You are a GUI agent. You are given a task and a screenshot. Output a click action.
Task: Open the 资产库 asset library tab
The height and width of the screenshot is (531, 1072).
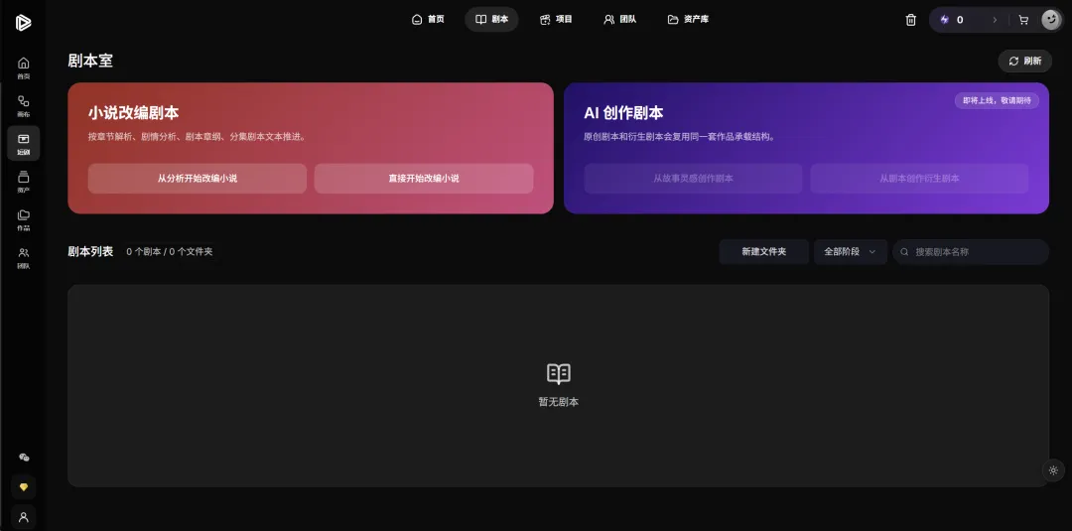(689, 19)
